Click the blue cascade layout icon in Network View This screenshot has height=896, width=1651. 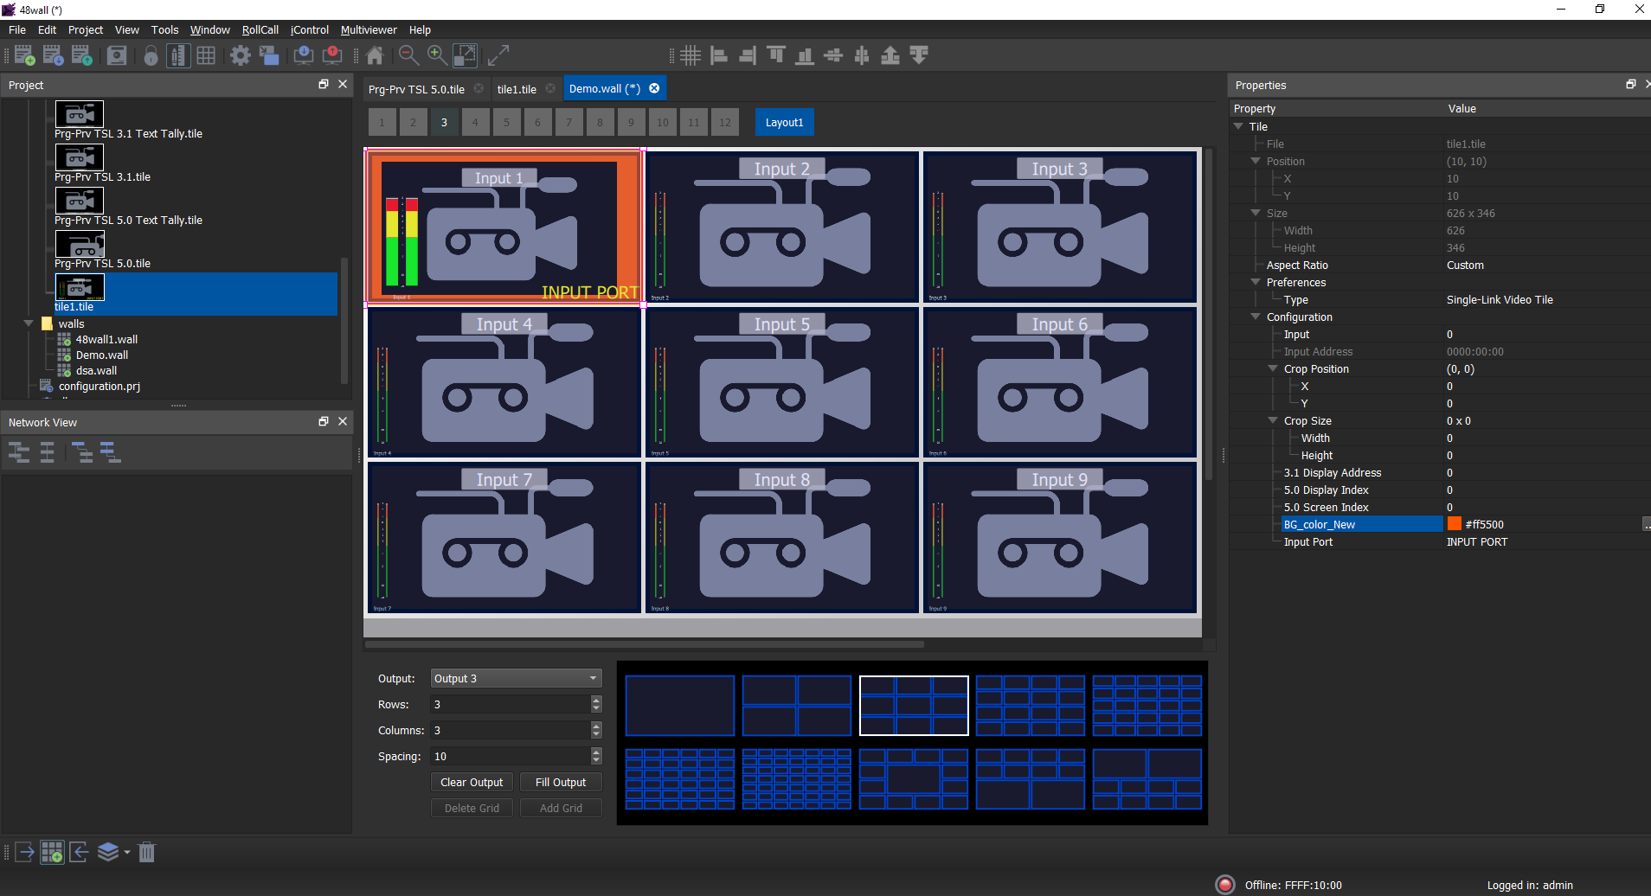coord(82,451)
